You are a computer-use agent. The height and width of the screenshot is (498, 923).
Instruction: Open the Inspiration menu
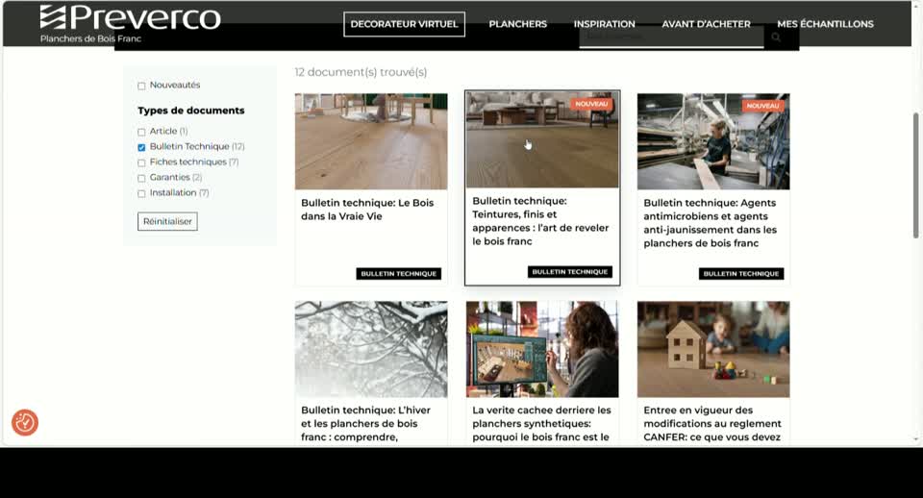[604, 24]
